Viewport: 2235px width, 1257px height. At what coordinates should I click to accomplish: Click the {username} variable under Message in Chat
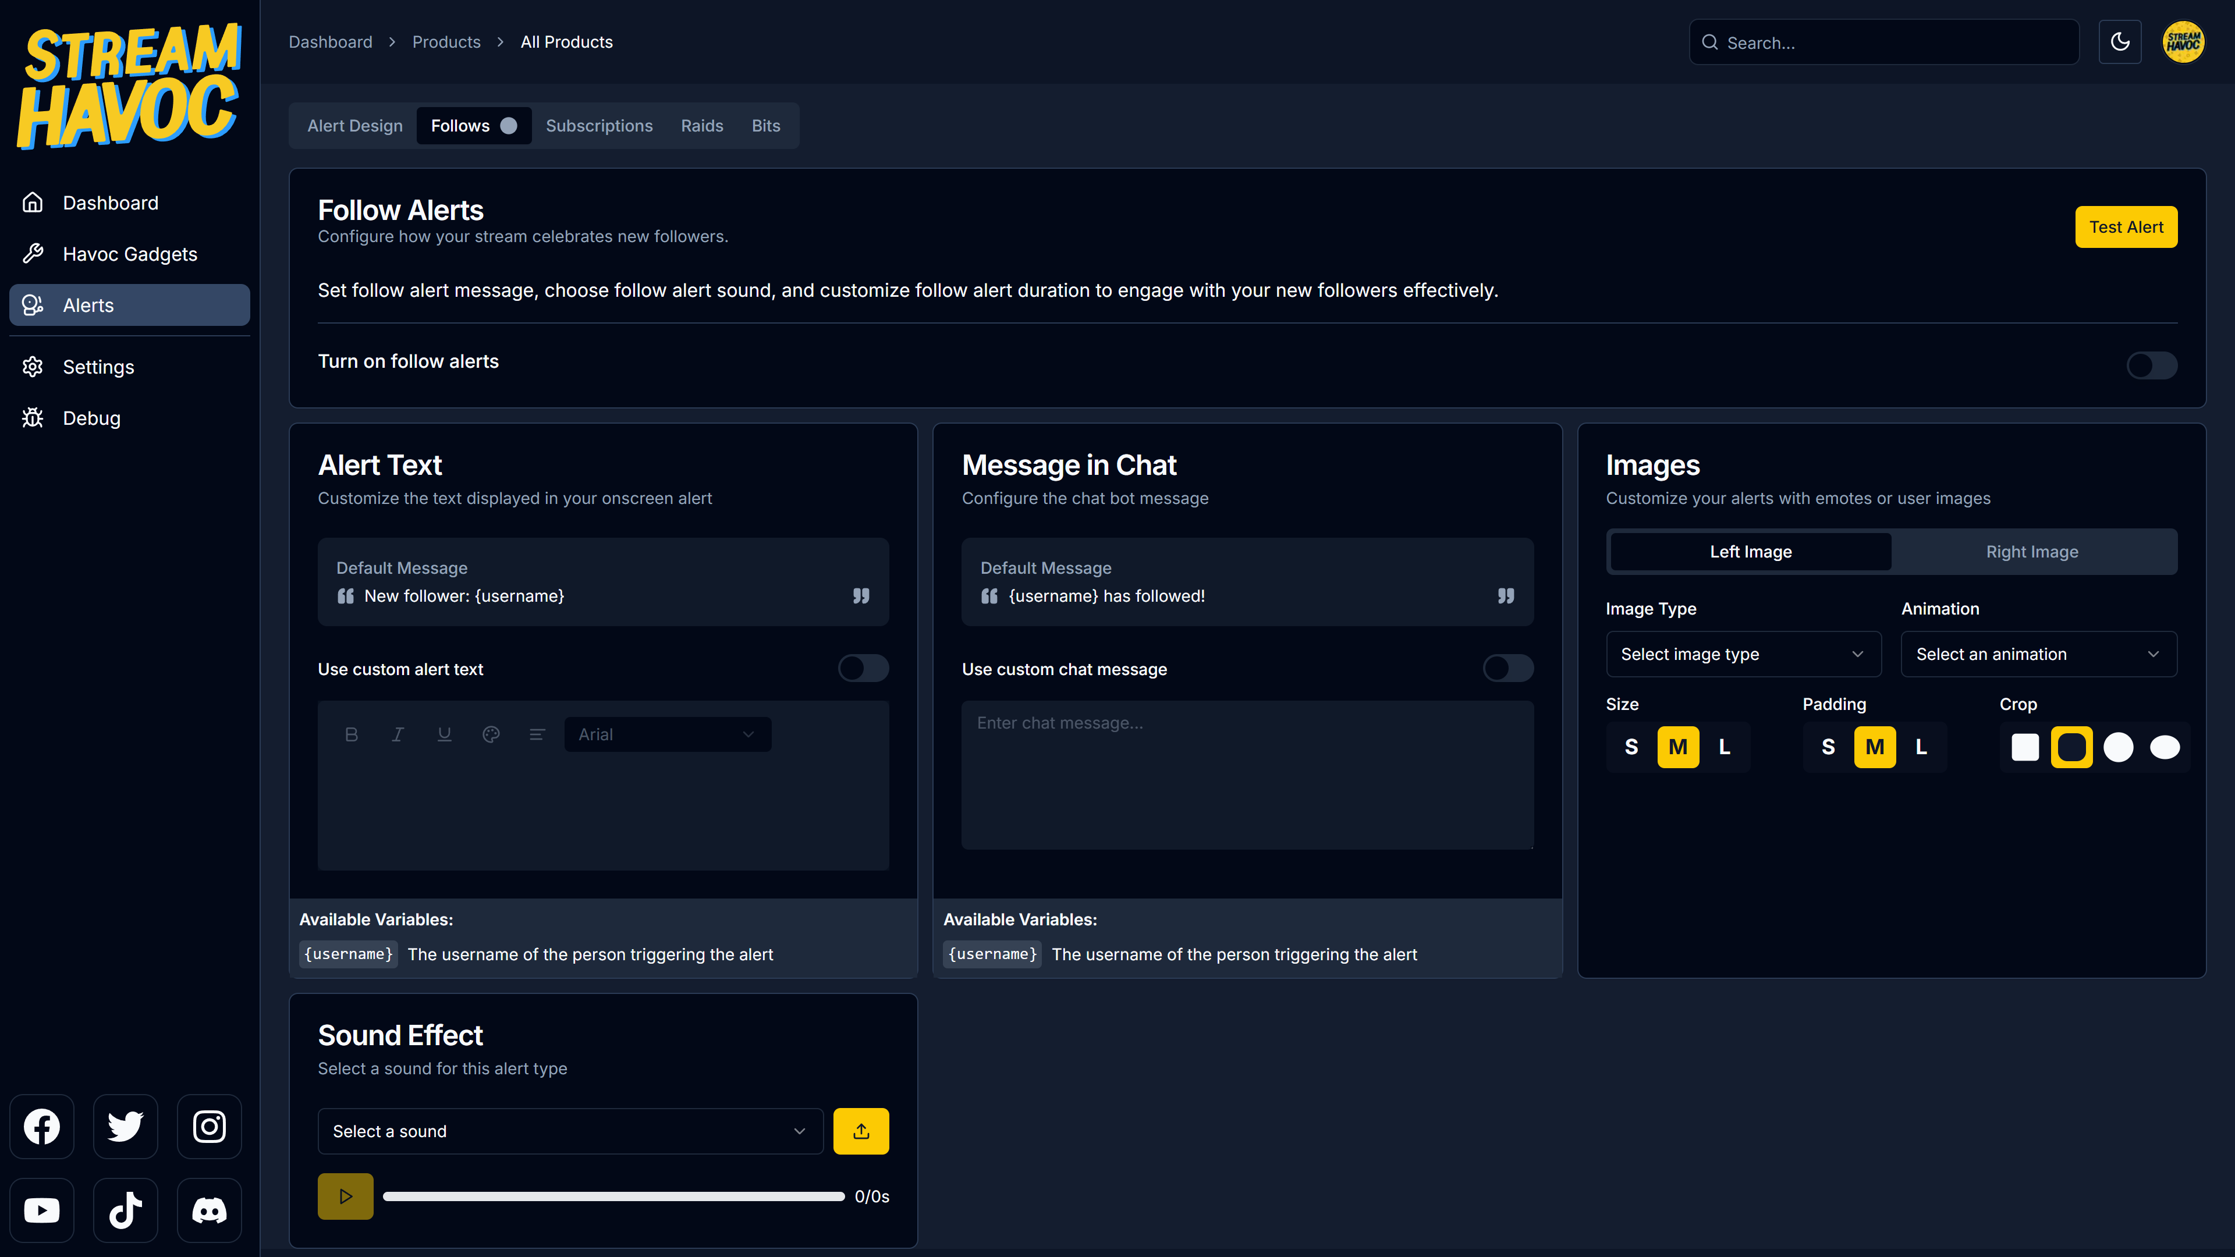[992, 954]
